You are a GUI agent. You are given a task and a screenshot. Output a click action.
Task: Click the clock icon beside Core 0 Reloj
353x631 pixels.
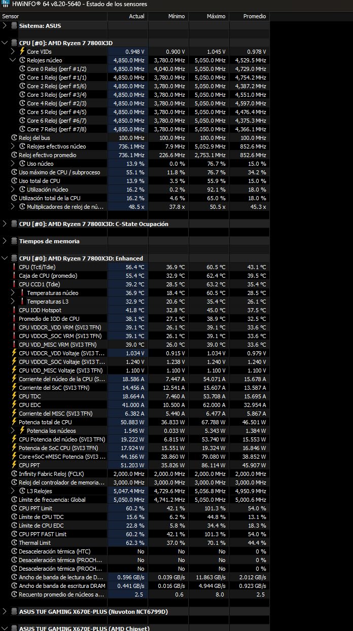coord(22,68)
